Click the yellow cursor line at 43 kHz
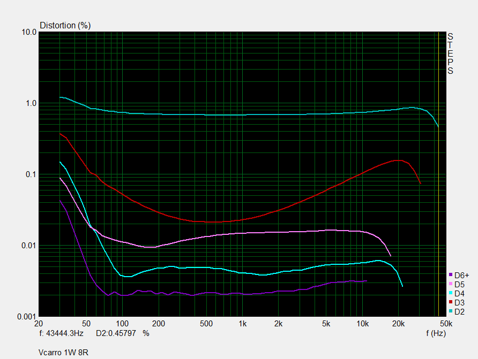 (x=438, y=174)
